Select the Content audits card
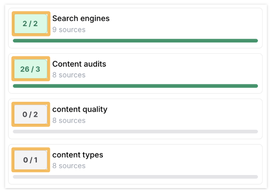Viewport: 272px width, 190px height. 136,73
